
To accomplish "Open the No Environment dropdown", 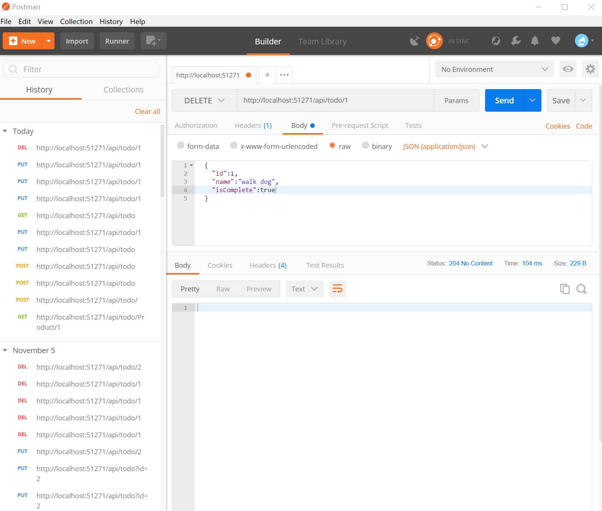I will [494, 69].
